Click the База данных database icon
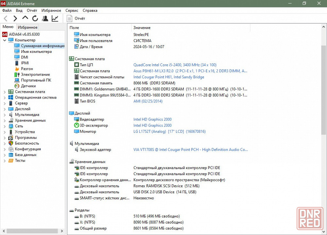This screenshot has width=327, height=235. (x=11, y=155)
